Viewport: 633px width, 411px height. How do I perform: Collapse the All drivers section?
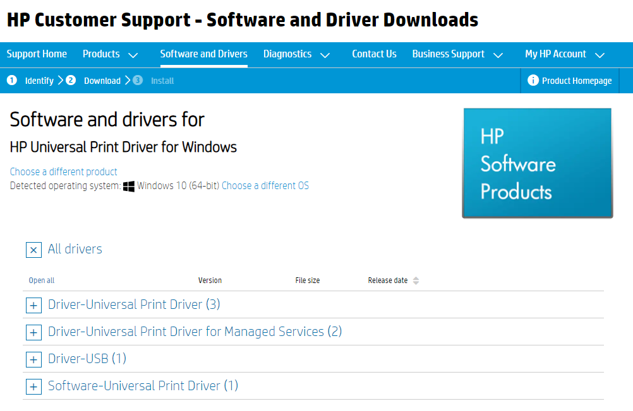33,250
